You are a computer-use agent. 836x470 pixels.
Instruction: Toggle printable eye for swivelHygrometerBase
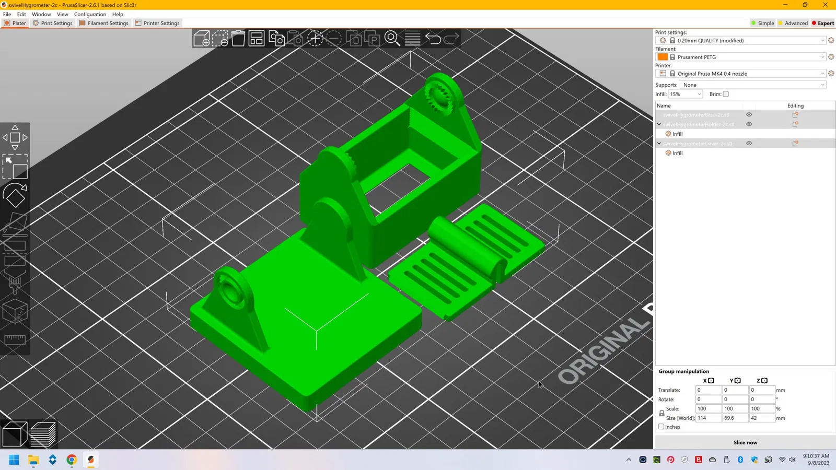click(749, 115)
